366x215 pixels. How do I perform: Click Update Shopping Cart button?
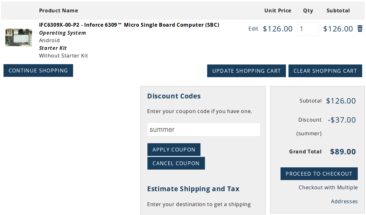pos(247,71)
